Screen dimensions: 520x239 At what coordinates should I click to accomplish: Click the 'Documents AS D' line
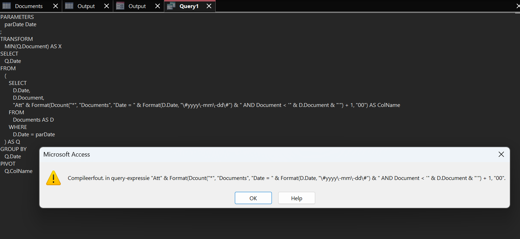33,120
